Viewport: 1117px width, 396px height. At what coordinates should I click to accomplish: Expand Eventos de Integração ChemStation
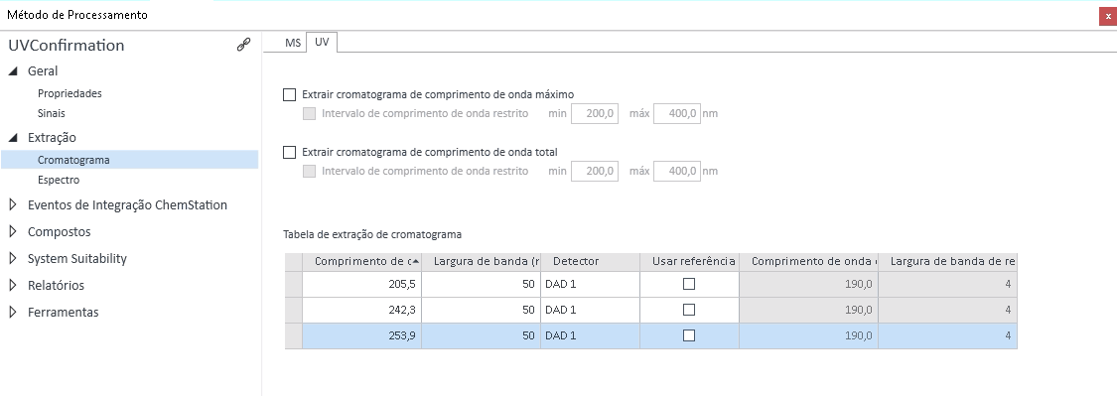12,205
